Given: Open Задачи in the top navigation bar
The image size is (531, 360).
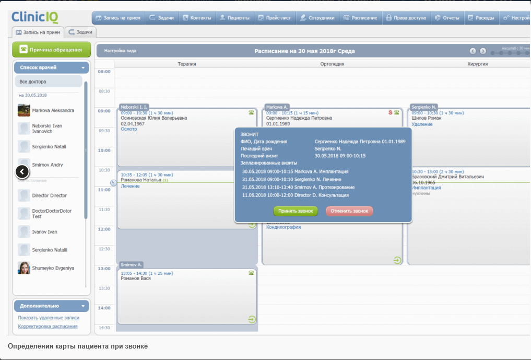Looking at the screenshot, I should tap(162, 18).
